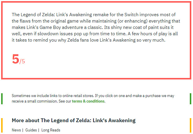Open the Guides link
The width and height of the screenshot is (193, 134).
click(31, 130)
